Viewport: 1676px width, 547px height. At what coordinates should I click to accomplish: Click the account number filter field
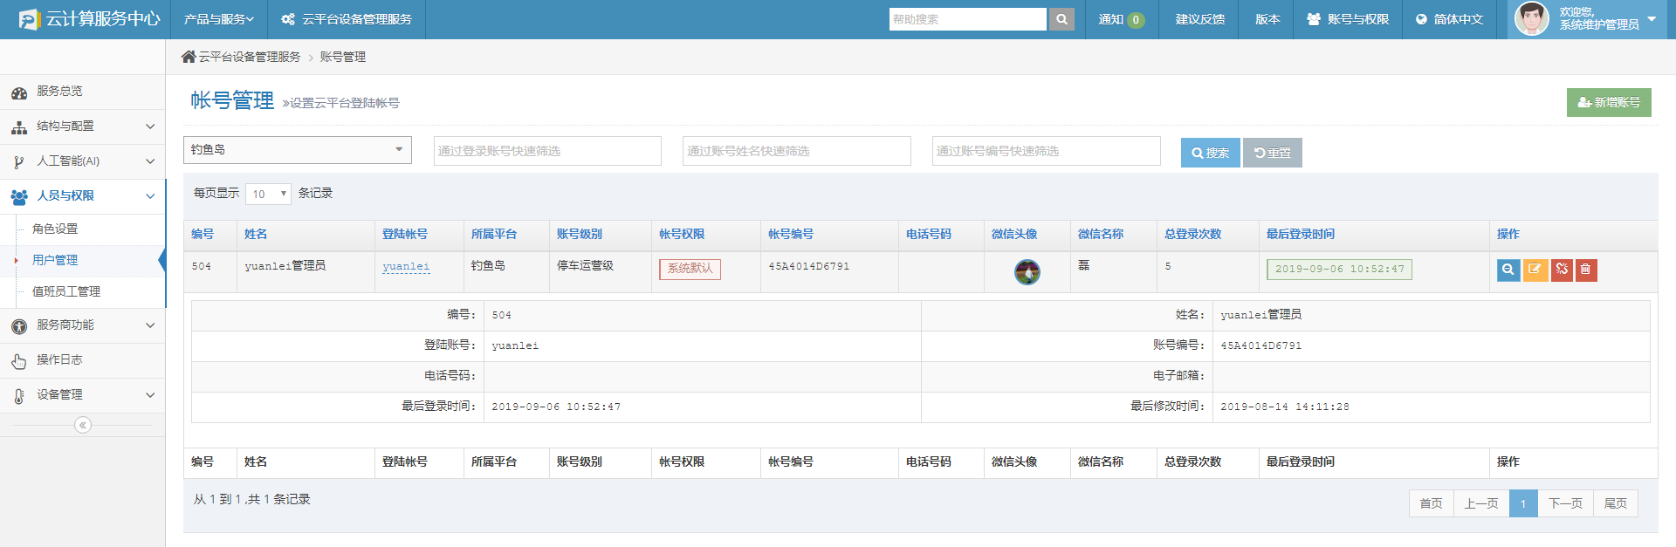coord(1046,151)
